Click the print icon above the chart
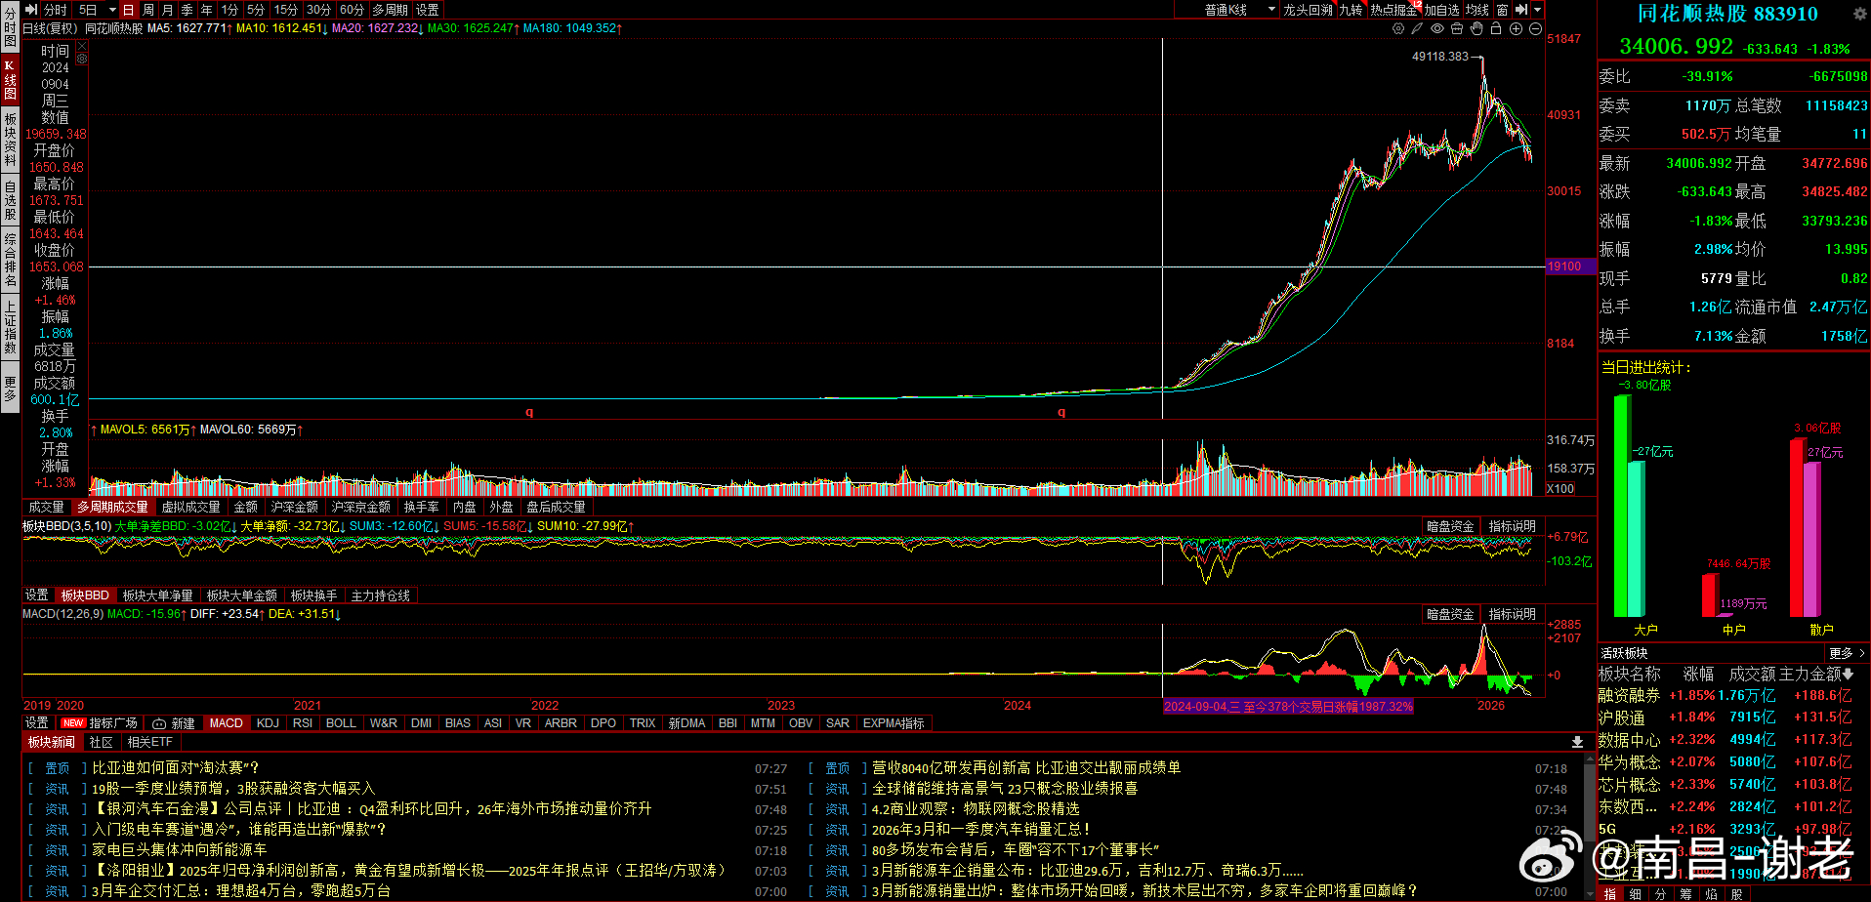 coord(1456,29)
